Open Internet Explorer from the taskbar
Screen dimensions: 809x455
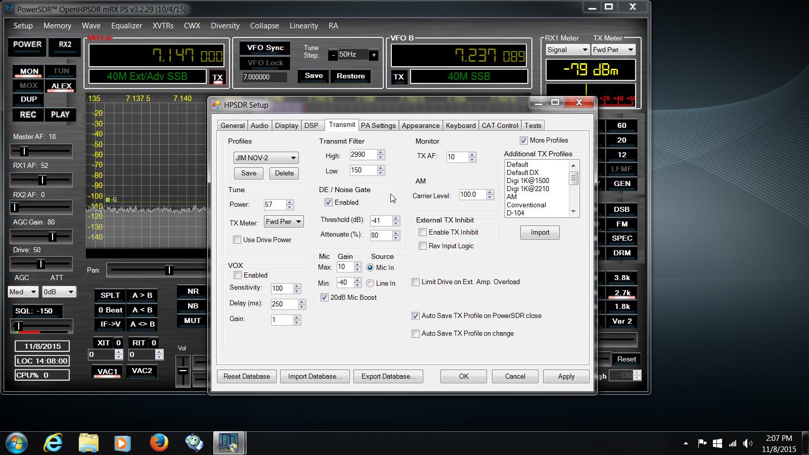[x=53, y=443]
